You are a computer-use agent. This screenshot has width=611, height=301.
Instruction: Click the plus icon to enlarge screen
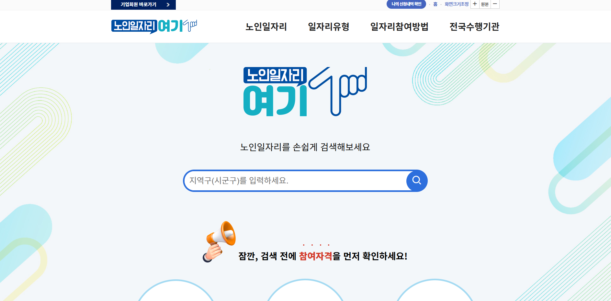click(x=475, y=4)
